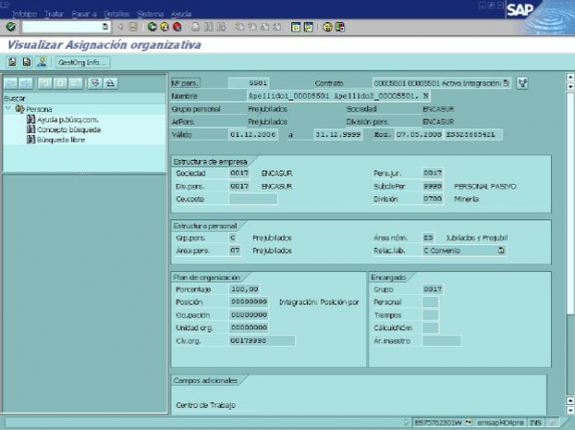
Task: Collapse the Persona tree node
Action: point(8,108)
